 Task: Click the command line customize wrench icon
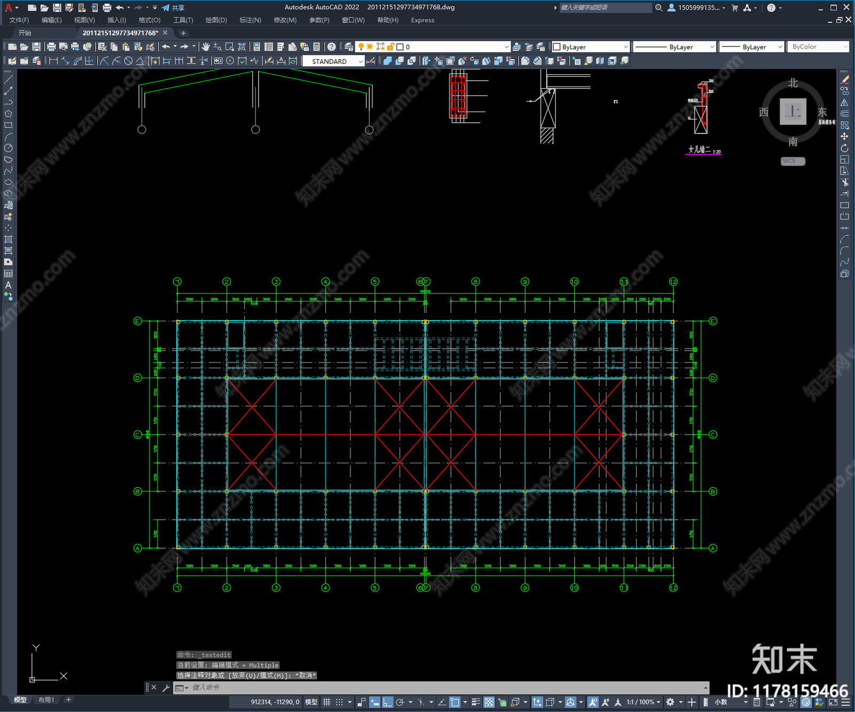pos(166,687)
